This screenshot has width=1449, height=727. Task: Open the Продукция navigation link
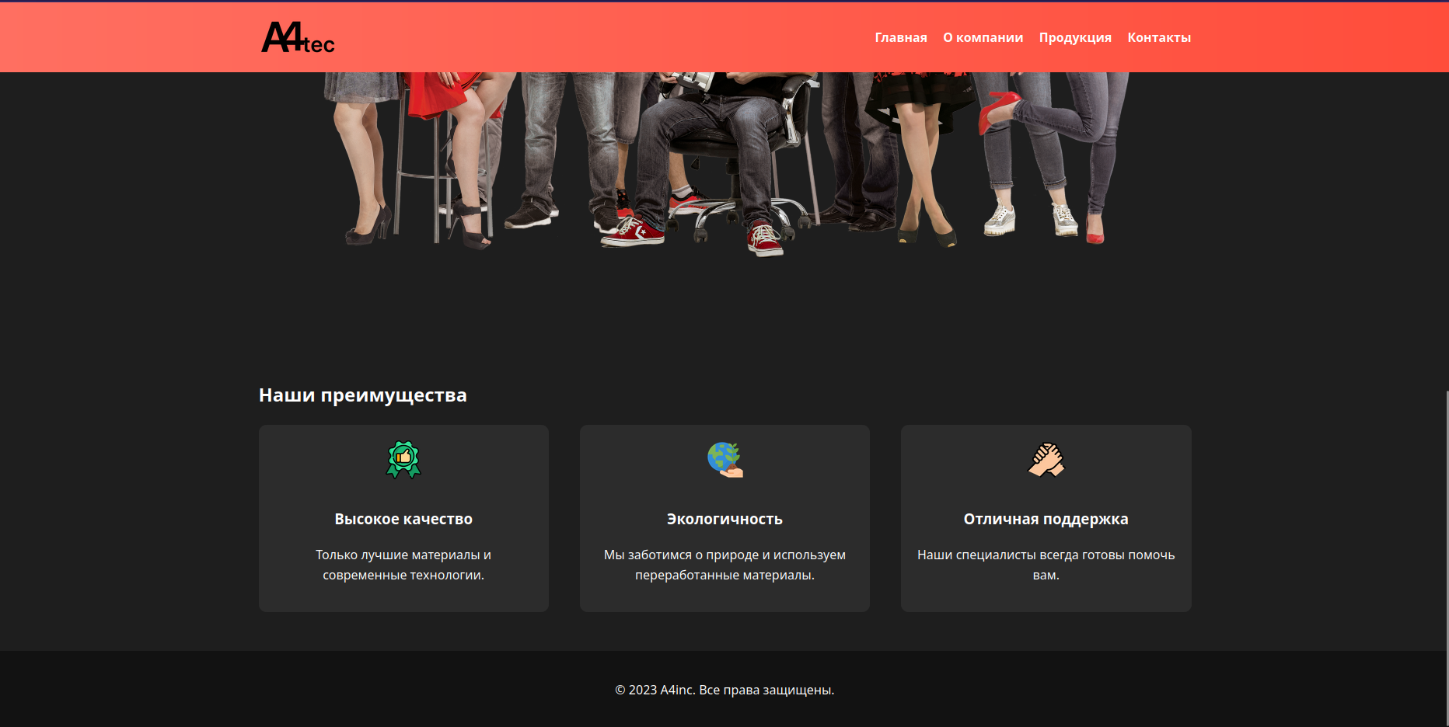[1074, 37]
